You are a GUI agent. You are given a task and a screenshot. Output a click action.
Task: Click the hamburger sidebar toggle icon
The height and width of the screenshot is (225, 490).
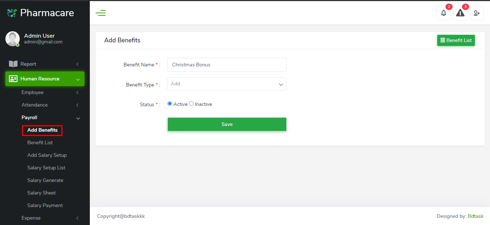pyautogui.click(x=101, y=13)
